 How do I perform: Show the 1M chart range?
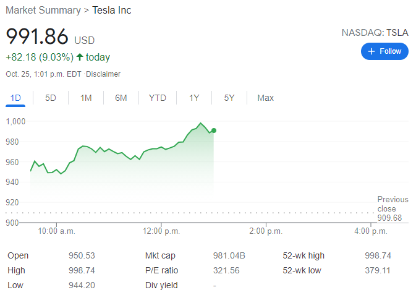[x=86, y=98]
